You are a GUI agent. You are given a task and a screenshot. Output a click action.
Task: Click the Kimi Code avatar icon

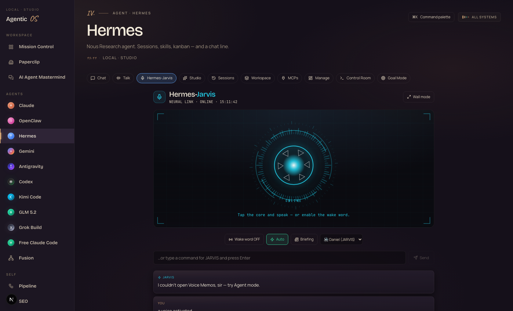tap(11, 197)
